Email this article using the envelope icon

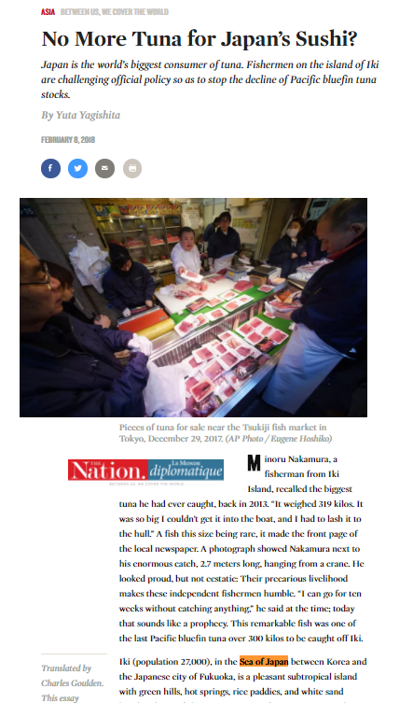104,169
